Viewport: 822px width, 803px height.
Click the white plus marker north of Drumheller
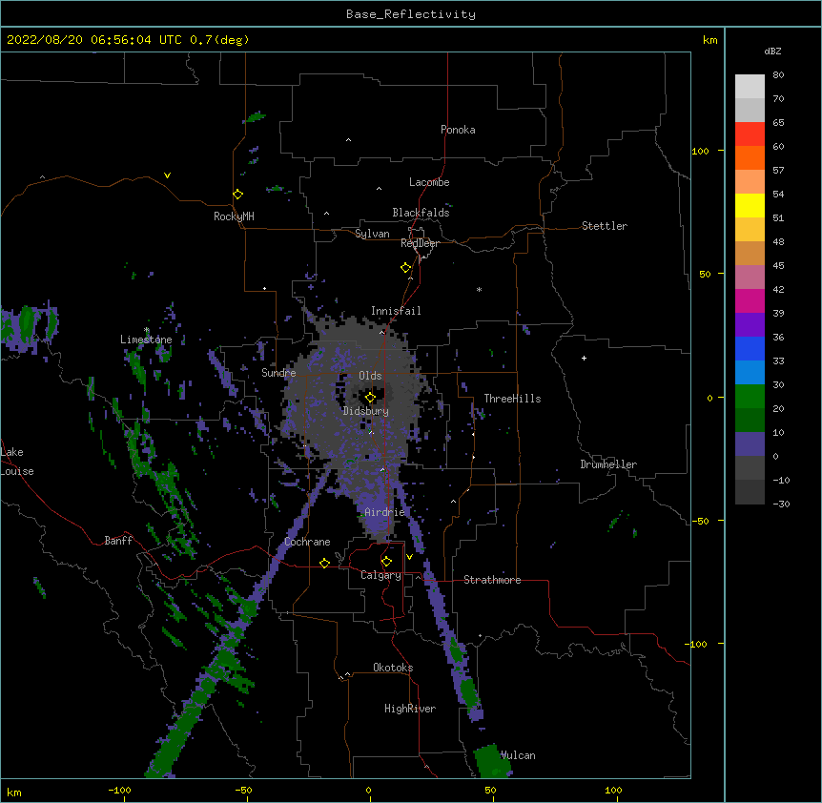click(584, 358)
